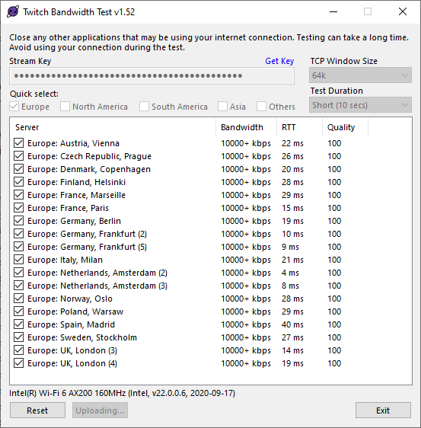Uncheck the Sweden, Stockholm server checkbox
421x428 pixels.
coord(18,337)
